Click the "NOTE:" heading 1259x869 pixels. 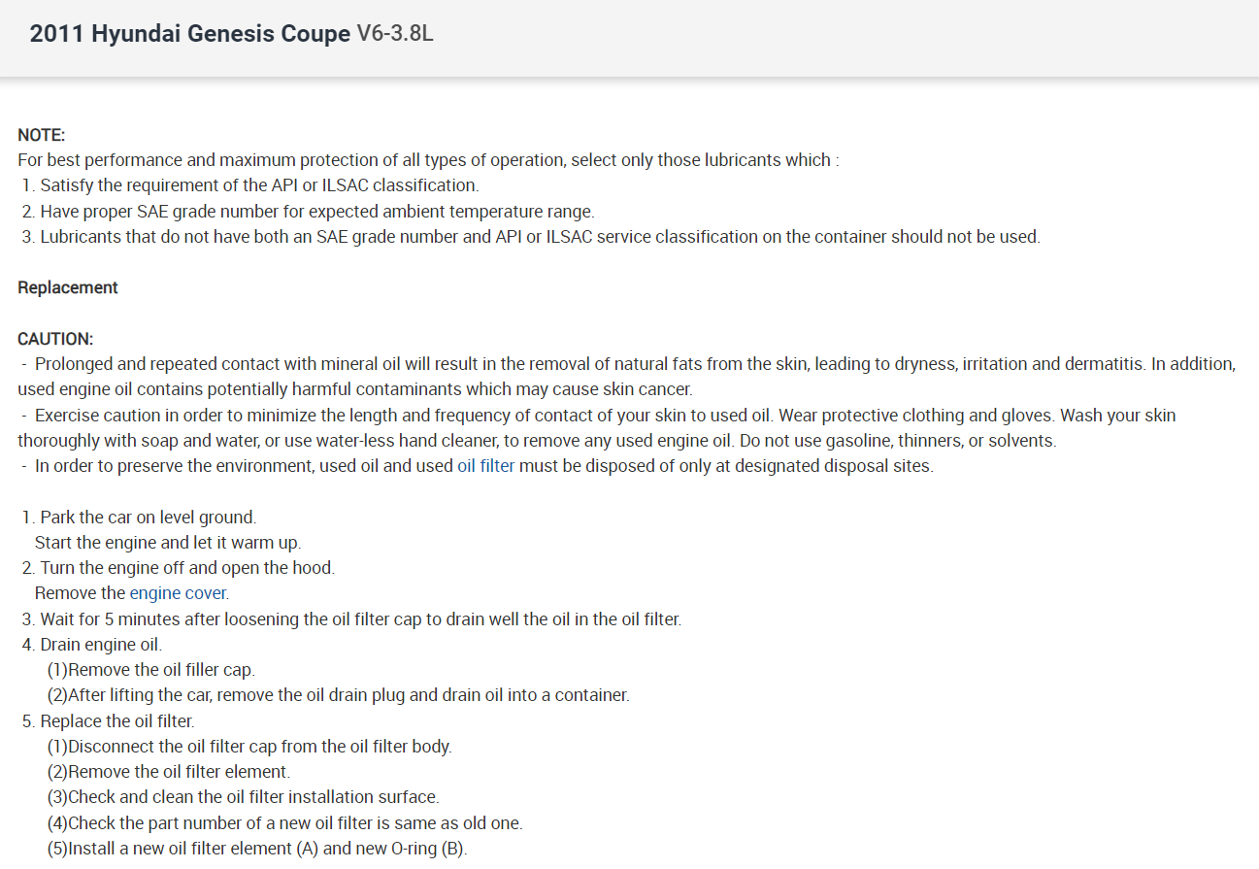(x=42, y=135)
